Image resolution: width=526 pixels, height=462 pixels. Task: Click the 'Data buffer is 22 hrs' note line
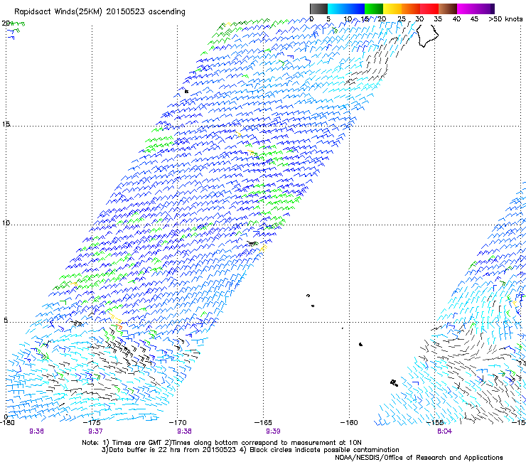tap(250, 450)
